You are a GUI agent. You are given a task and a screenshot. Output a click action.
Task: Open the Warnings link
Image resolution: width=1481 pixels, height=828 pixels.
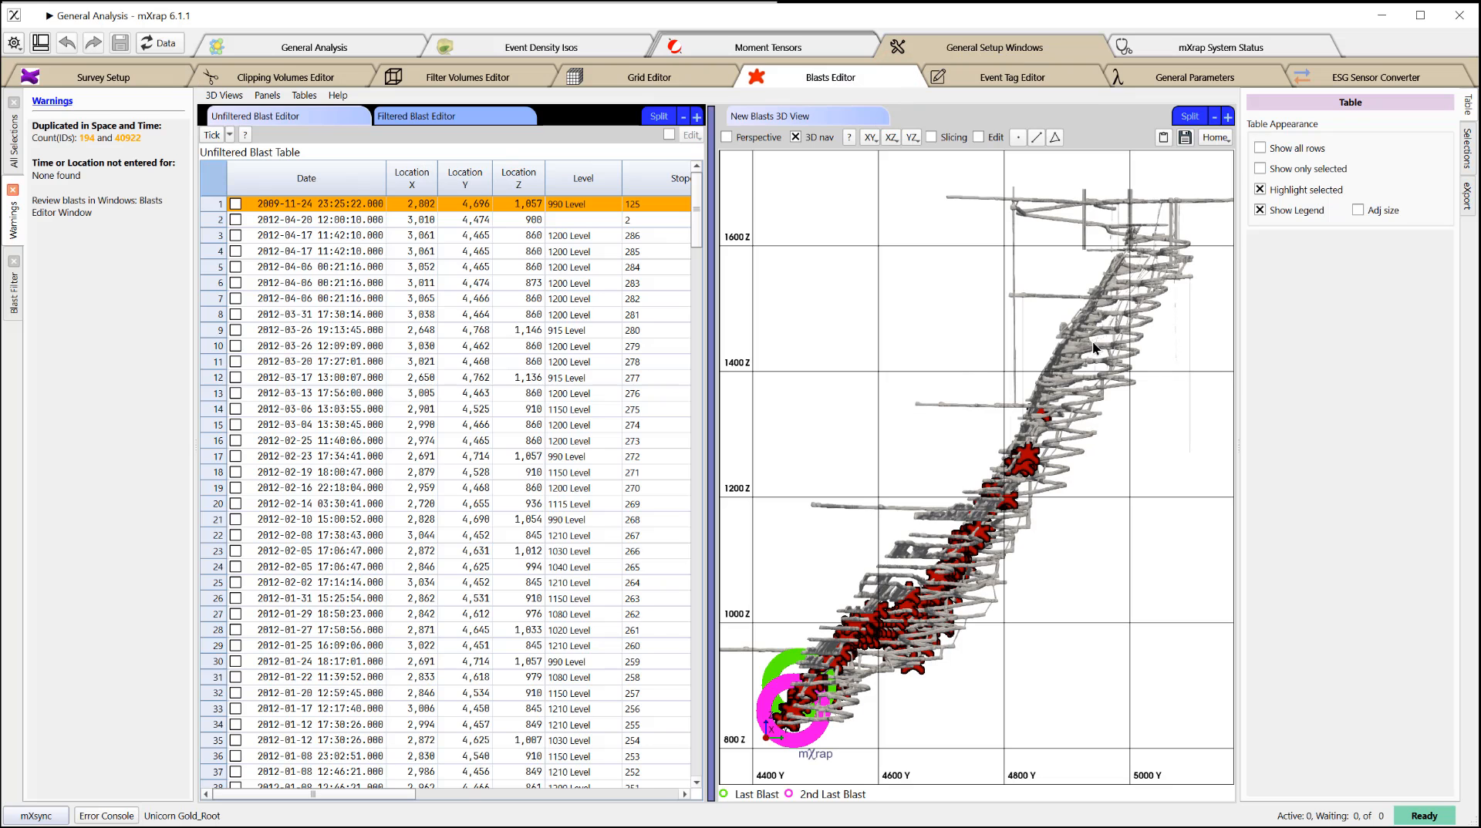pos(52,101)
